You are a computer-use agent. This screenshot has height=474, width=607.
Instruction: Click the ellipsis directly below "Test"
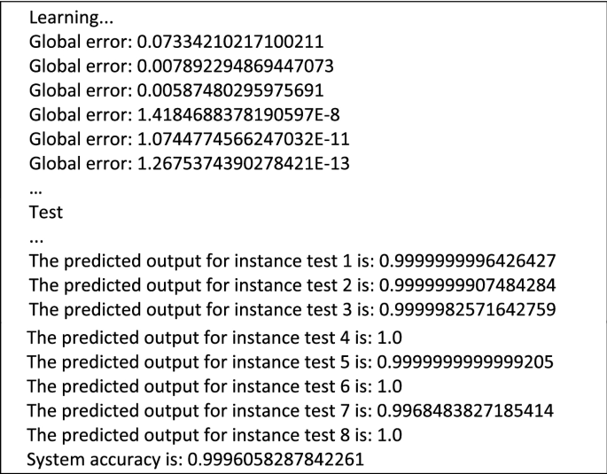click(36, 239)
